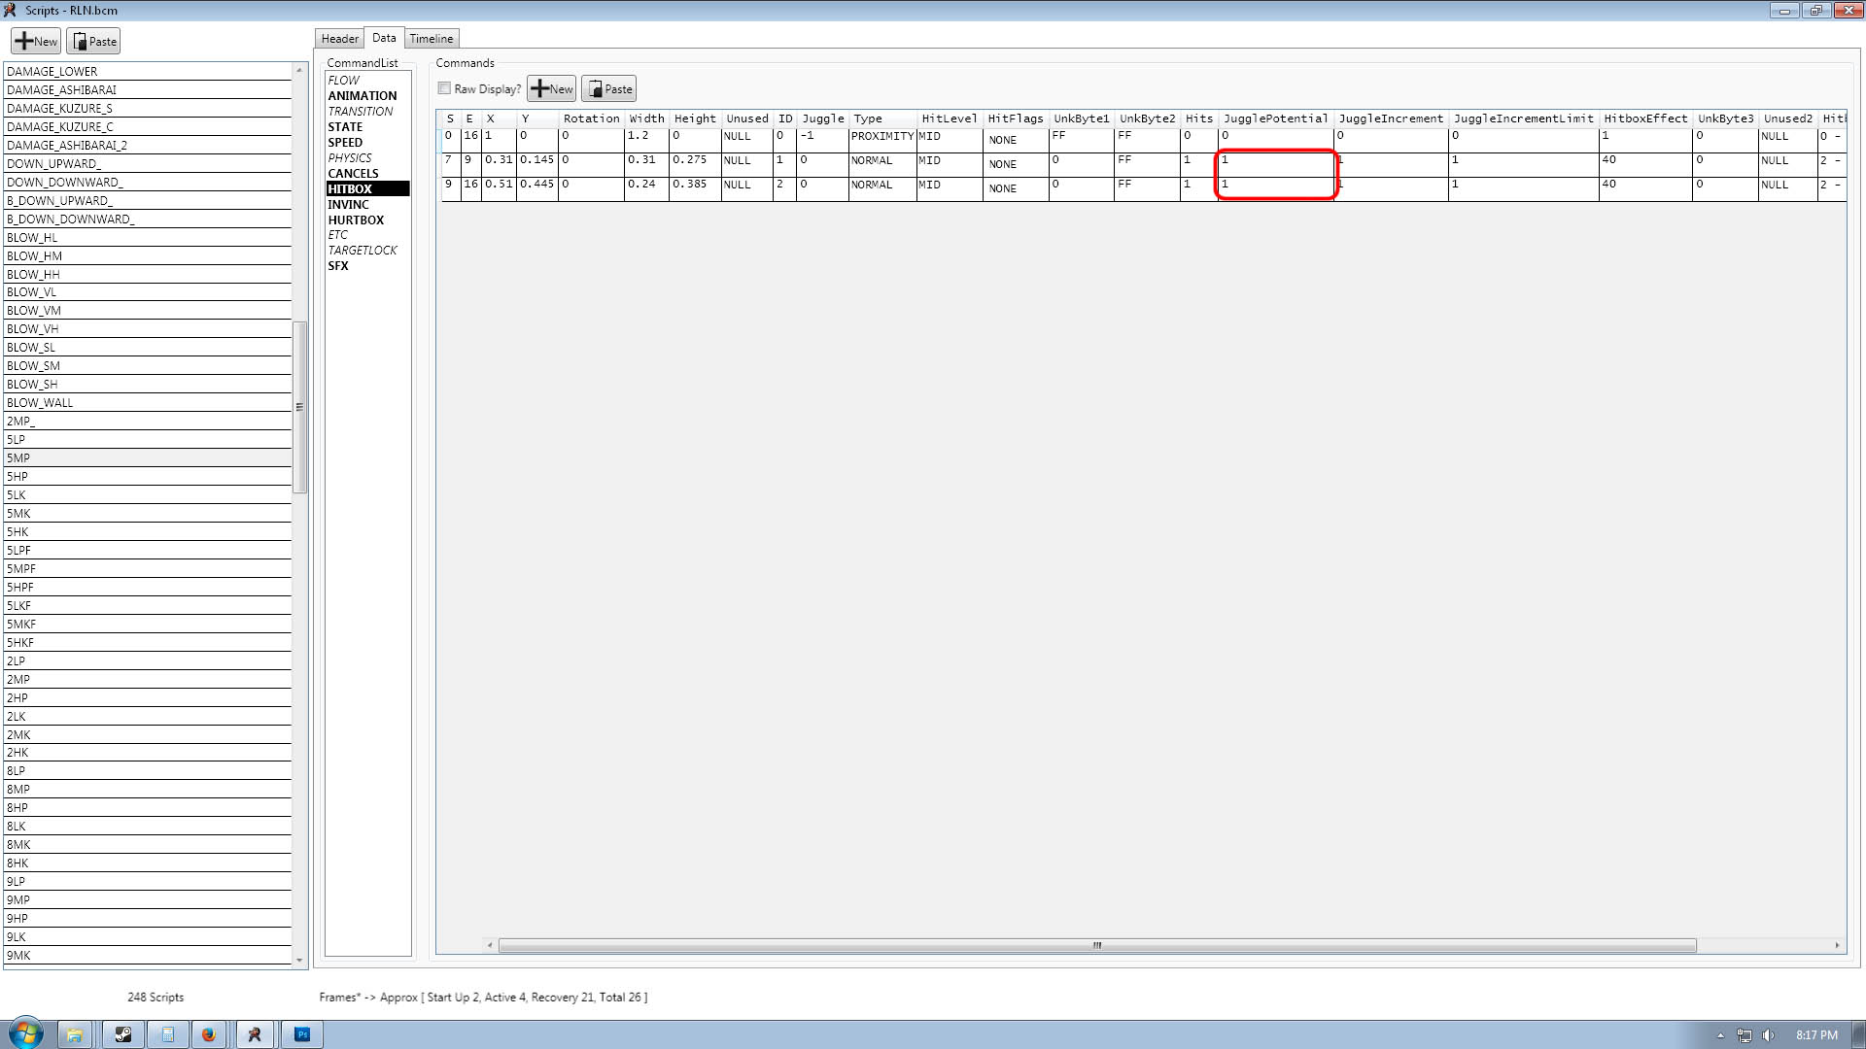Click Paste script button in left panel

[x=93, y=41]
